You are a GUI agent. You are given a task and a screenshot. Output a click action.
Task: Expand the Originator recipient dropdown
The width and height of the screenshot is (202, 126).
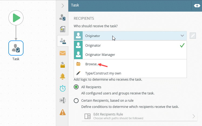[130, 36]
